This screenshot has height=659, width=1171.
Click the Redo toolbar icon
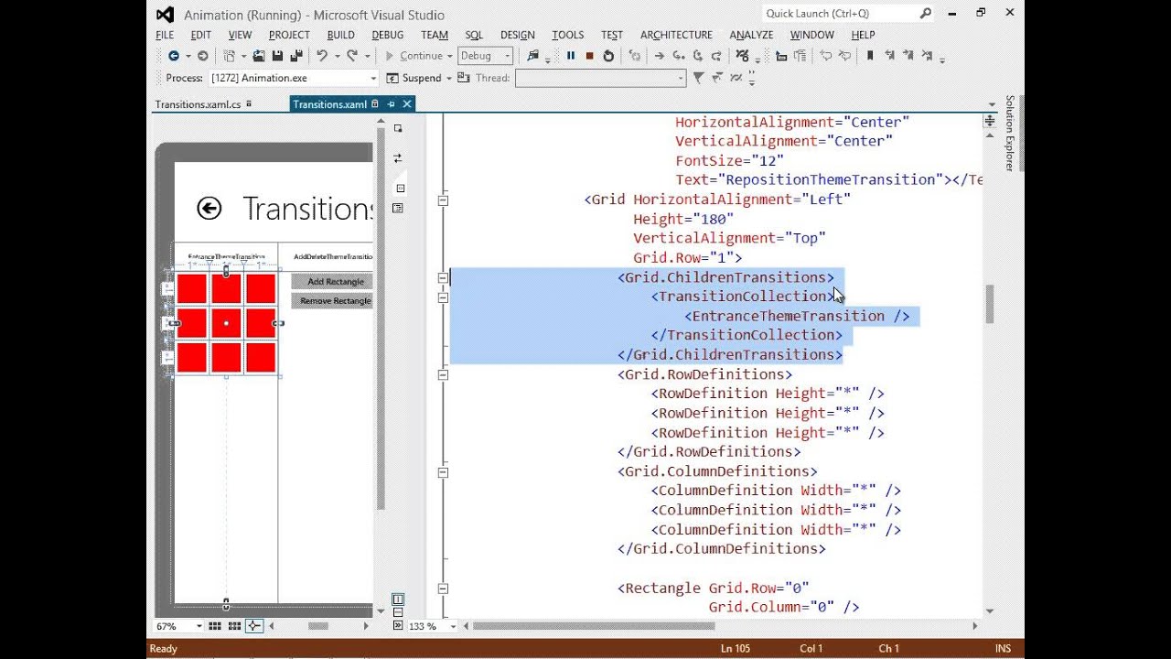352,56
